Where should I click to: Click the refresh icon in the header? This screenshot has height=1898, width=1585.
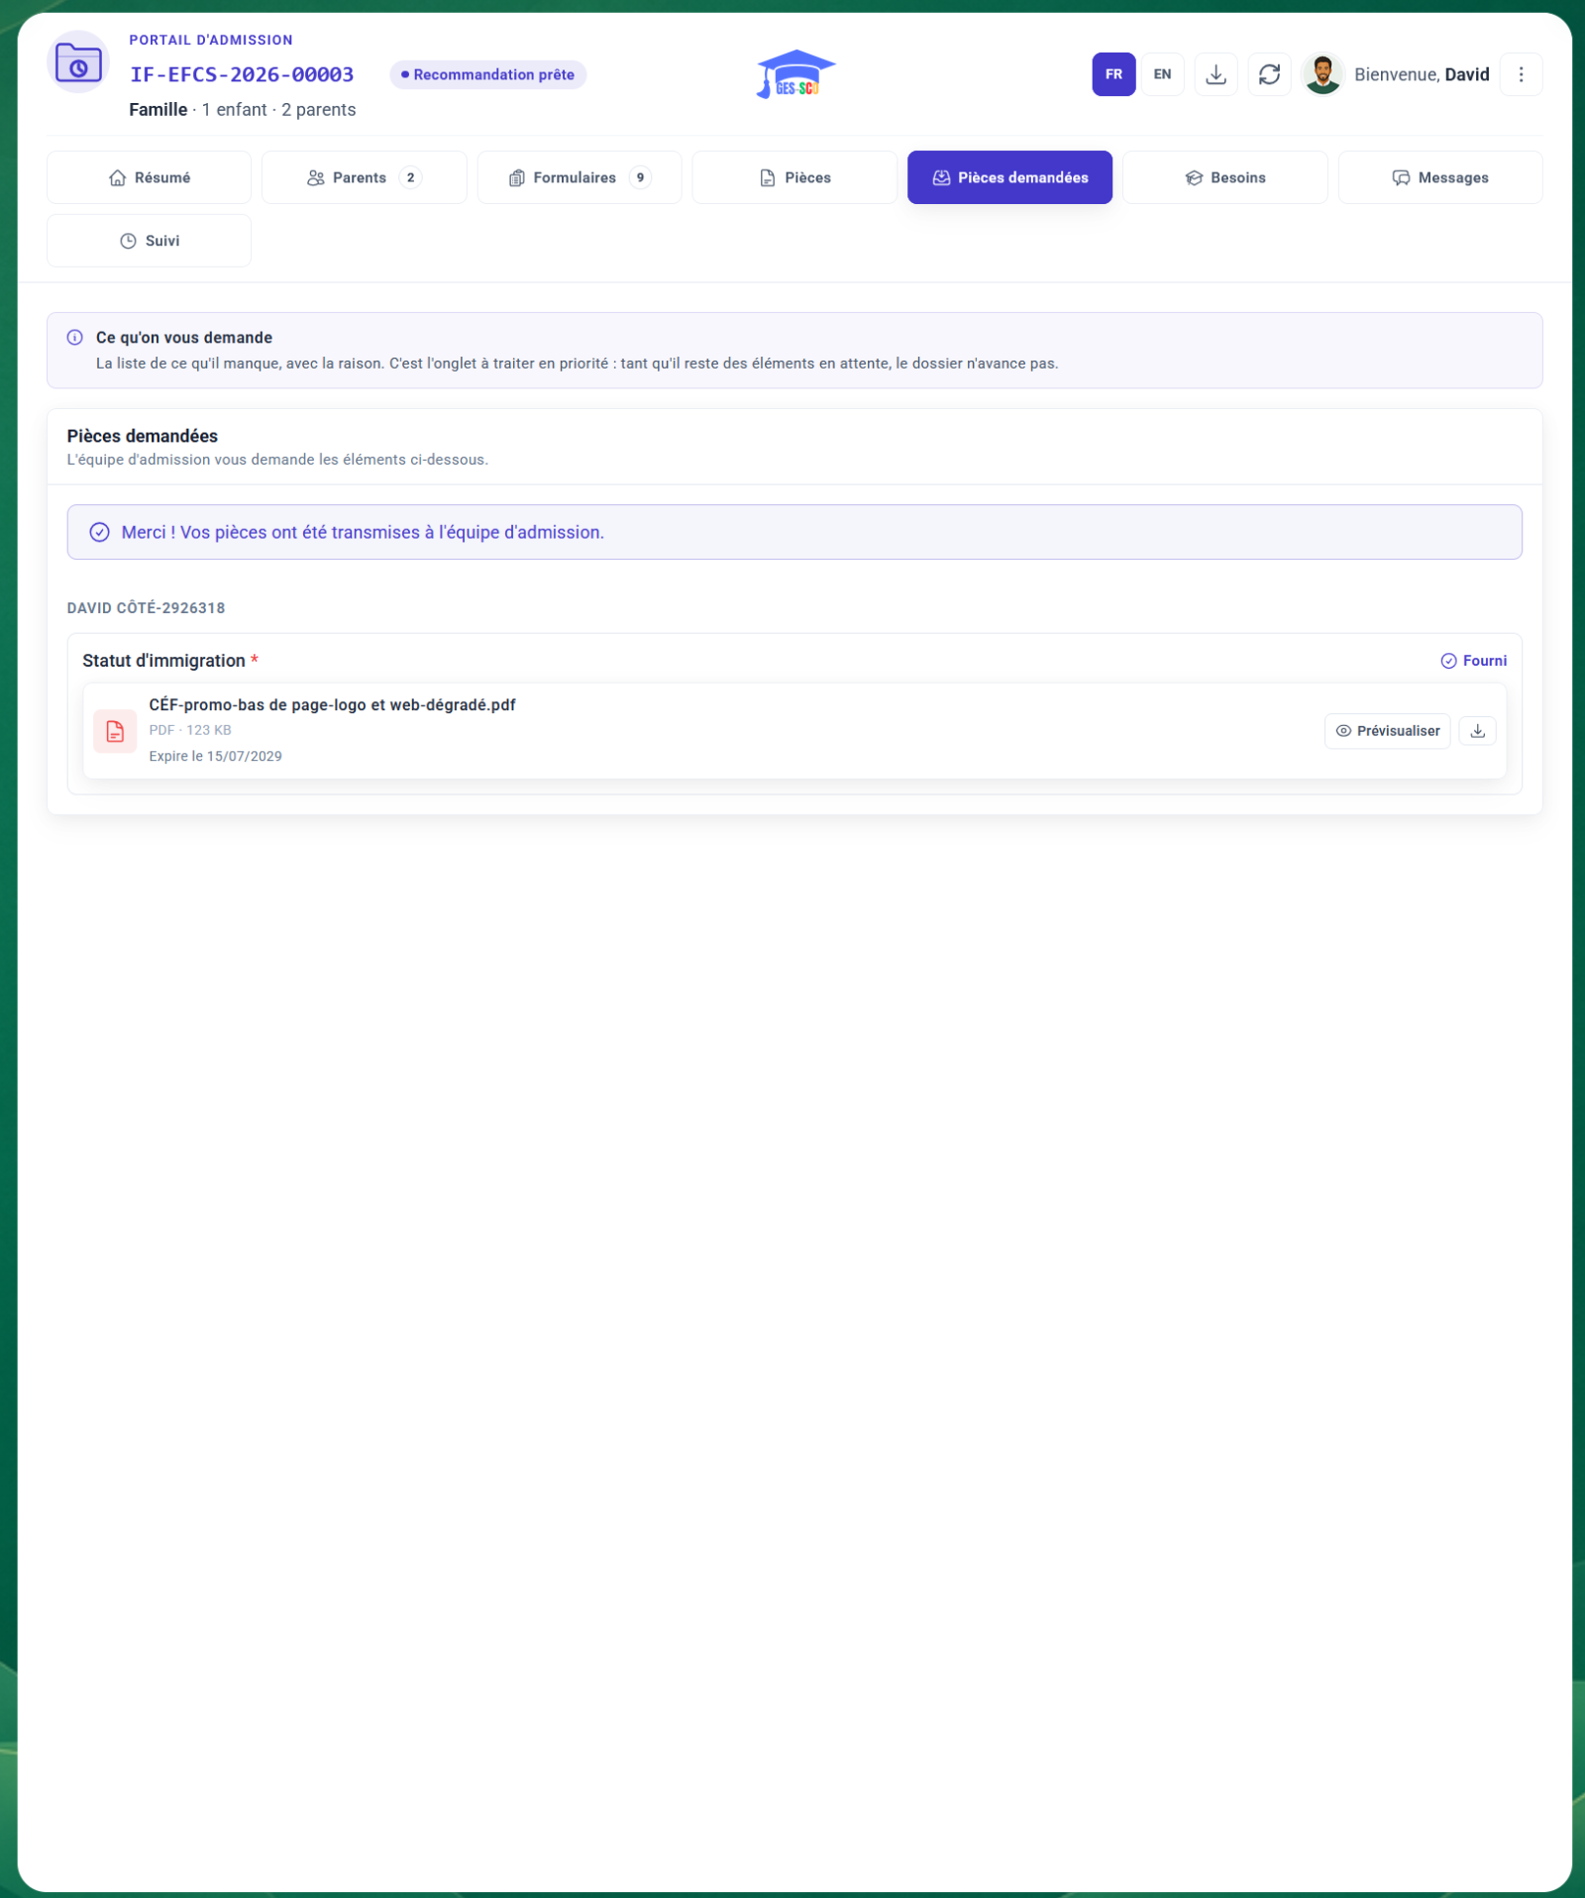point(1269,74)
